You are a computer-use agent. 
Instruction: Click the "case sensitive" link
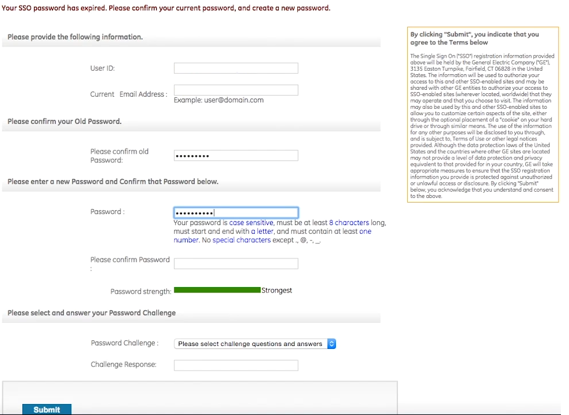[x=251, y=223]
